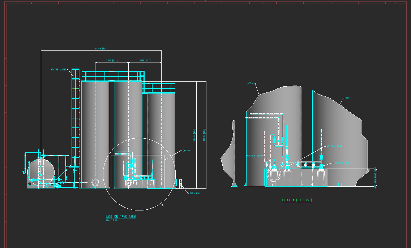The image size is (411, 248).
Task: Select the ACCESS LADDER annotation label
Action: point(59,69)
